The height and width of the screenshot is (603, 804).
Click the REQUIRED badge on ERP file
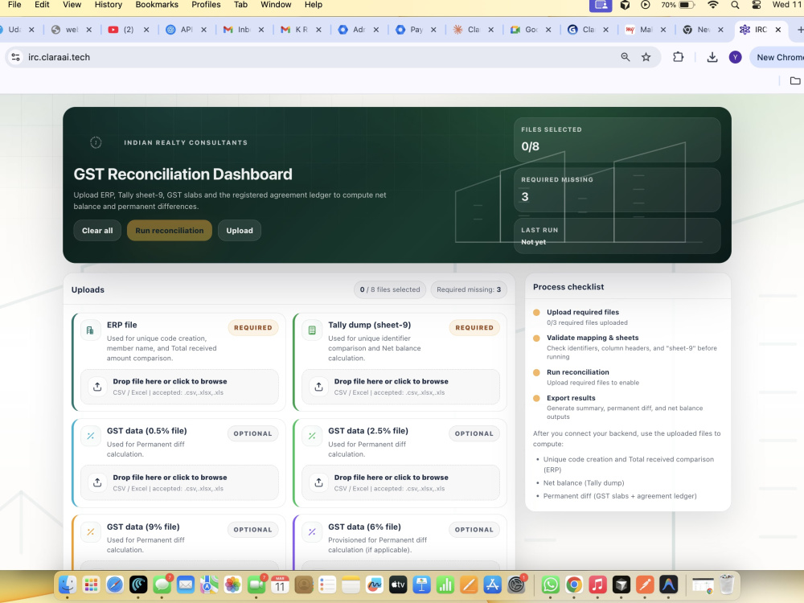click(253, 328)
